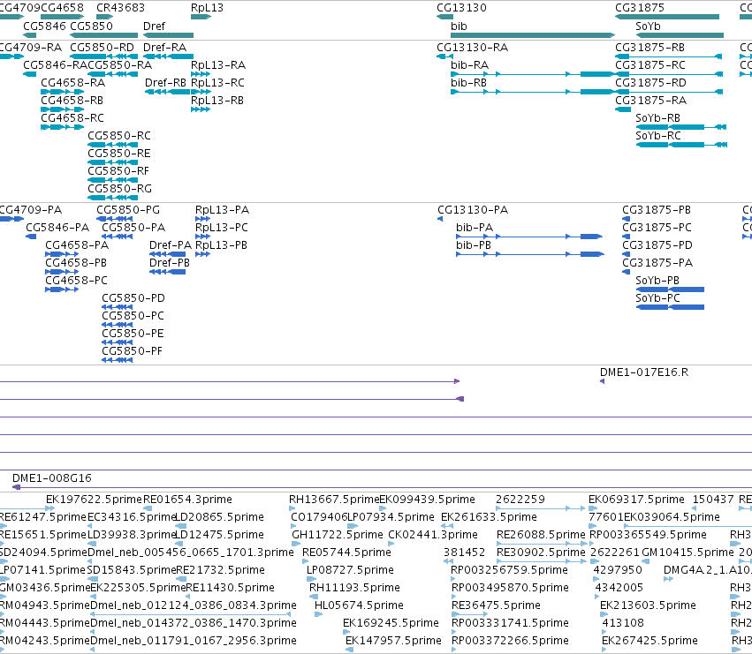The height and width of the screenshot is (654, 752).
Task: Select transcript Dref-RB label
Action: coord(165,82)
